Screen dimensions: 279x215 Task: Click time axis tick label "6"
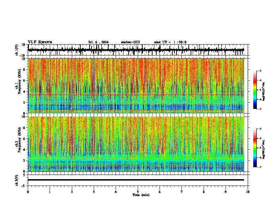tap(160, 192)
